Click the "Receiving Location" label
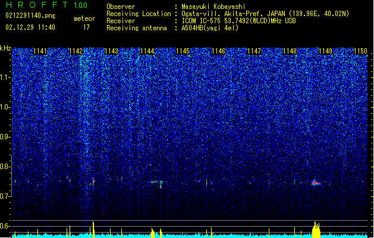The height and width of the screenshot is (238, 374). point(139,14)
